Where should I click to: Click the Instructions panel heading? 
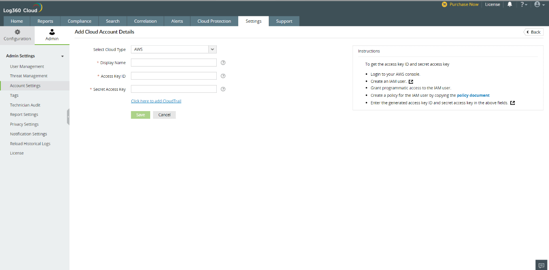tap(369, 51)
